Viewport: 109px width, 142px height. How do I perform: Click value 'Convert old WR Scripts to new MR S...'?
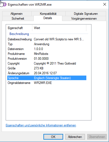pos(59,39)
